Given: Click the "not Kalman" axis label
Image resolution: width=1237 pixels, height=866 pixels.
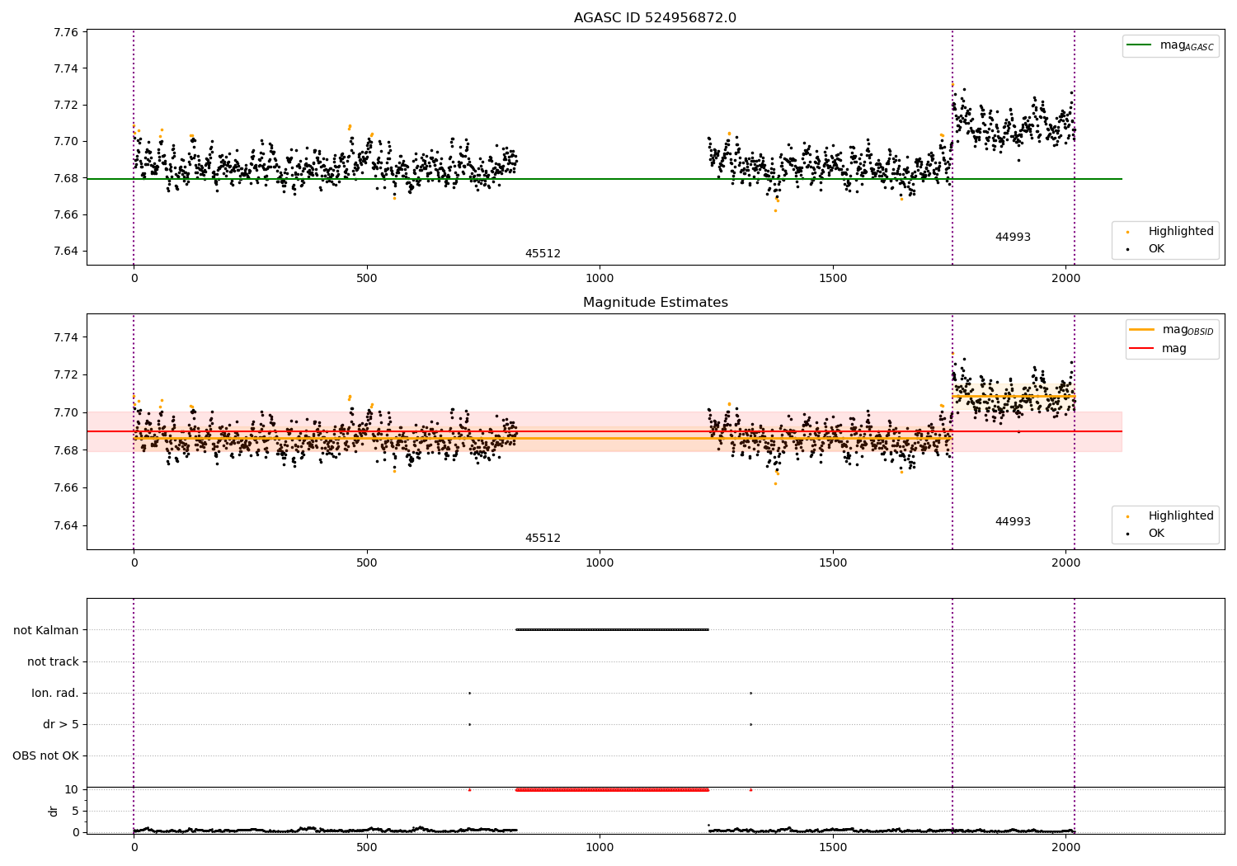Looking at the screenshot, I should coord(46,631).
